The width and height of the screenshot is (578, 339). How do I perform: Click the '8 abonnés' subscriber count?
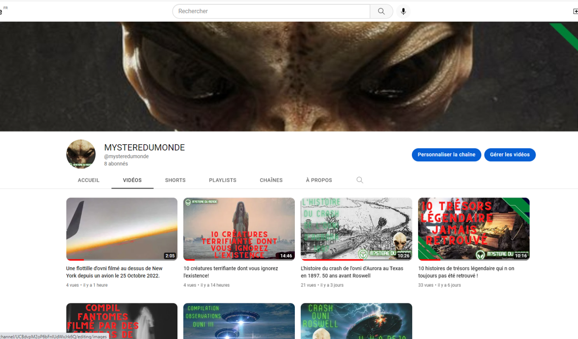tap(116, 164)
